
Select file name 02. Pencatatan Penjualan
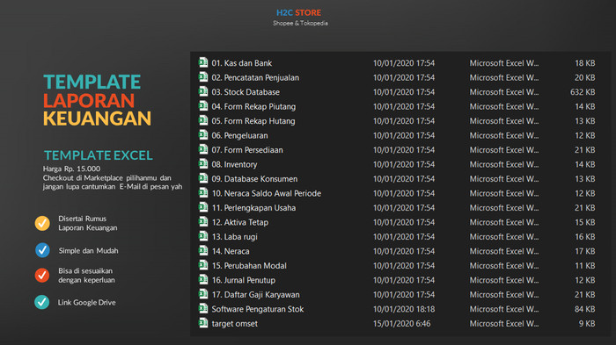[x=255, y=77]
